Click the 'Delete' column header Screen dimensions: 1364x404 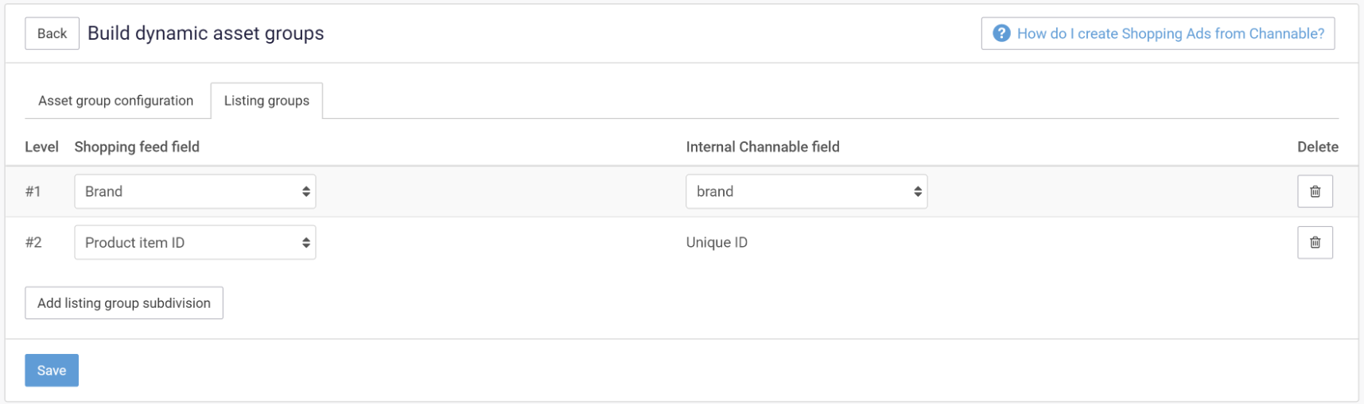1317,147
